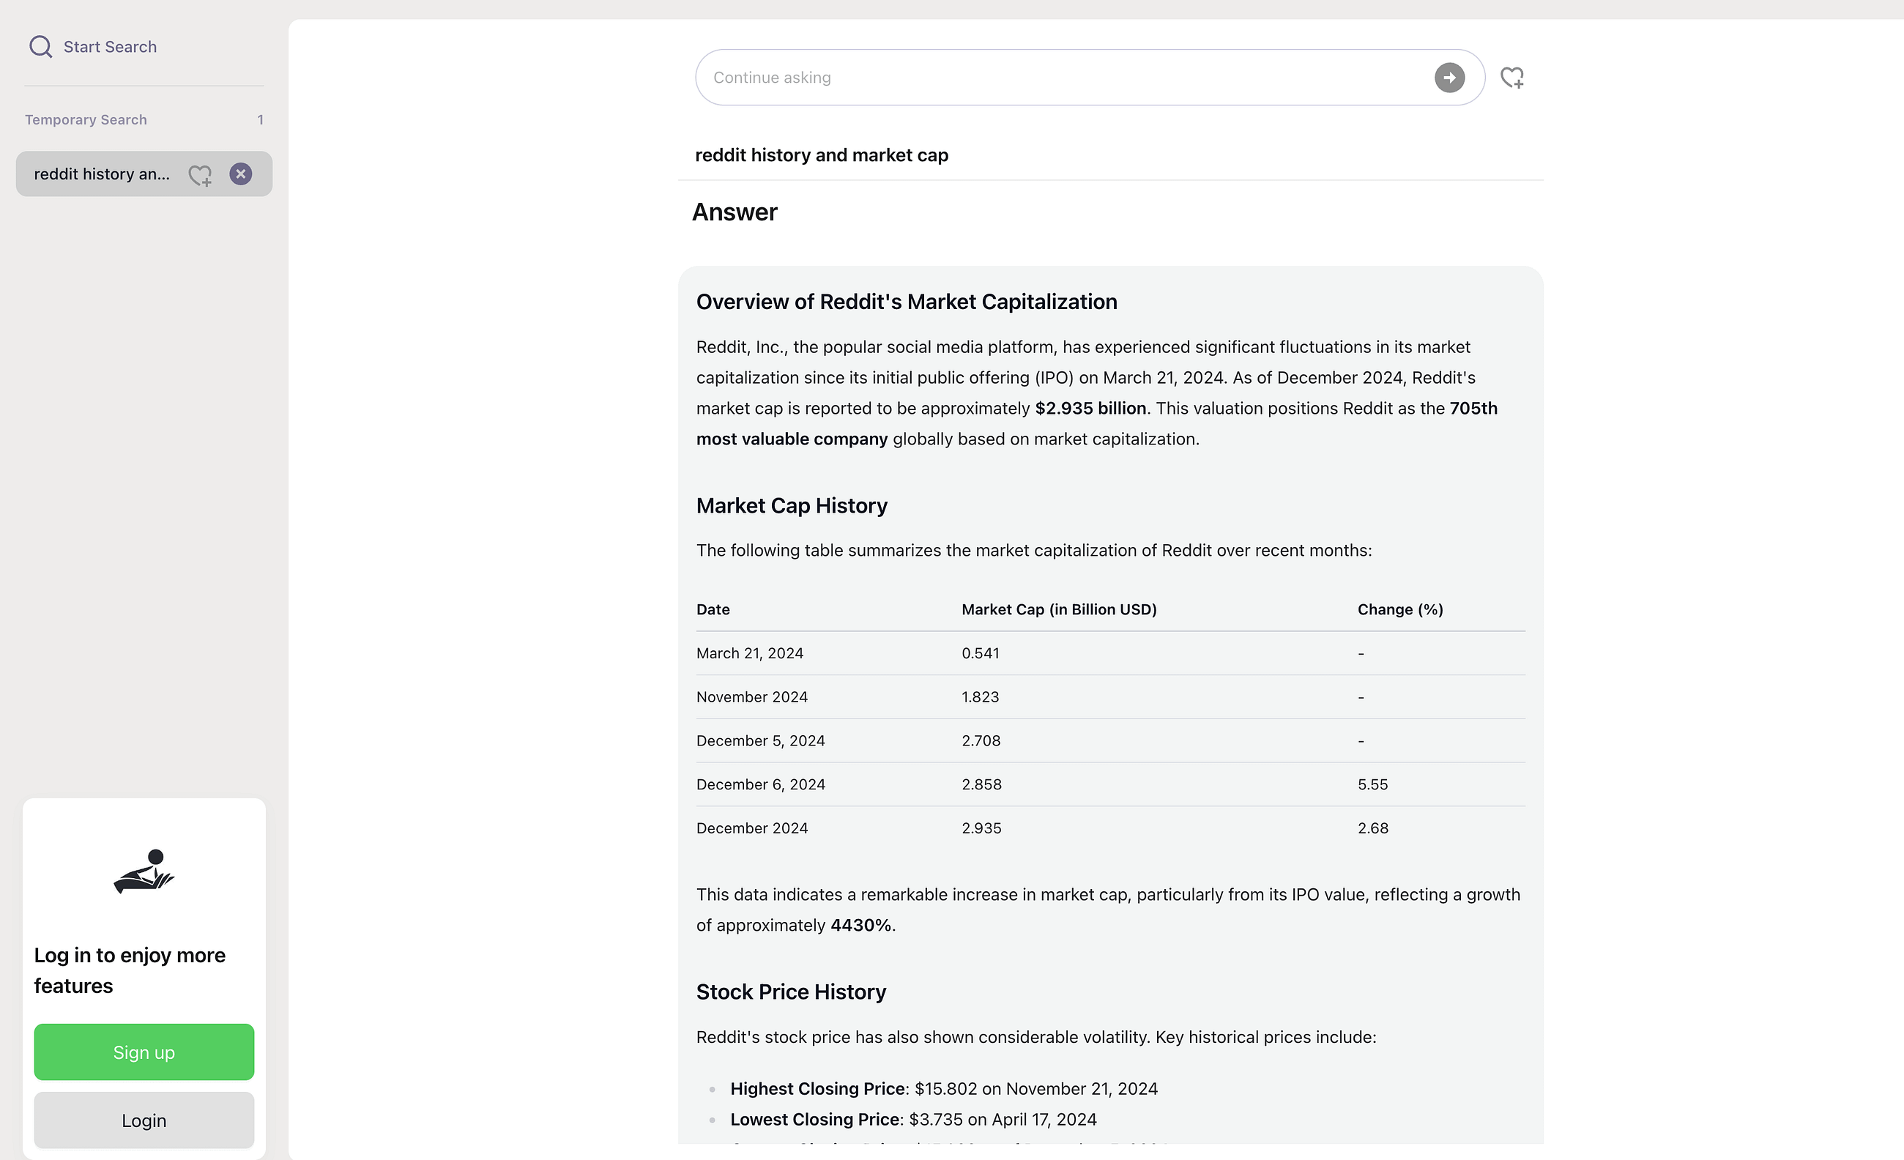Click the Login button
The height and width of the screenshot is (1160, 1904).
tap(144, 1120)
